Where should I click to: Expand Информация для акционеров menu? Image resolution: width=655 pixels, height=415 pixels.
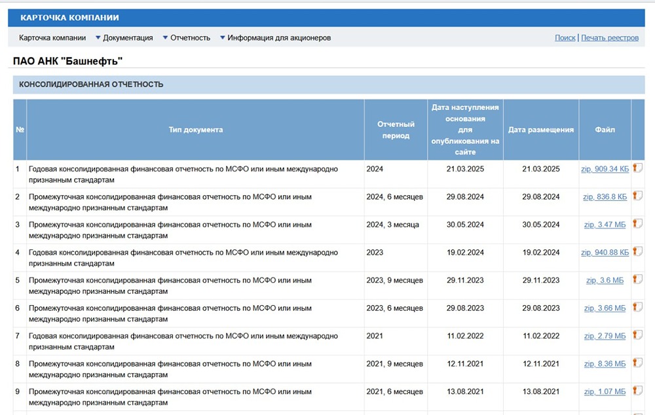pos(278,38)
